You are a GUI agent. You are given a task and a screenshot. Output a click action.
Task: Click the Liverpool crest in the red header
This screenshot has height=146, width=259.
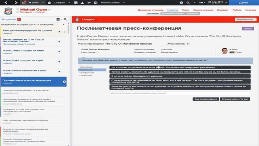click(77, 19)
